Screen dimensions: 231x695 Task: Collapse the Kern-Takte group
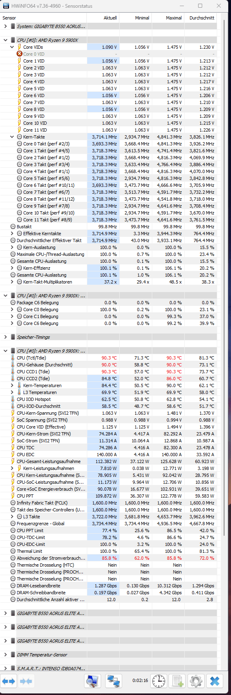click(12, 137)
